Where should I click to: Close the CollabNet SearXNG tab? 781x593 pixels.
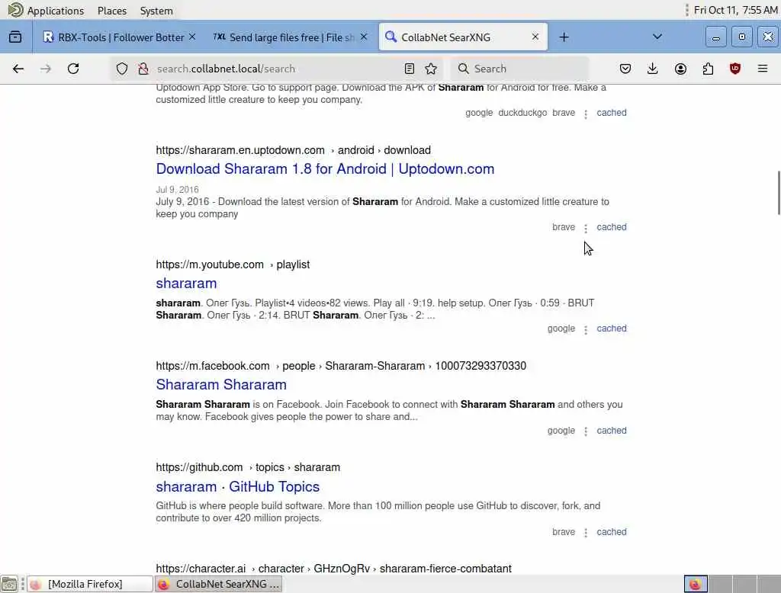535,37
